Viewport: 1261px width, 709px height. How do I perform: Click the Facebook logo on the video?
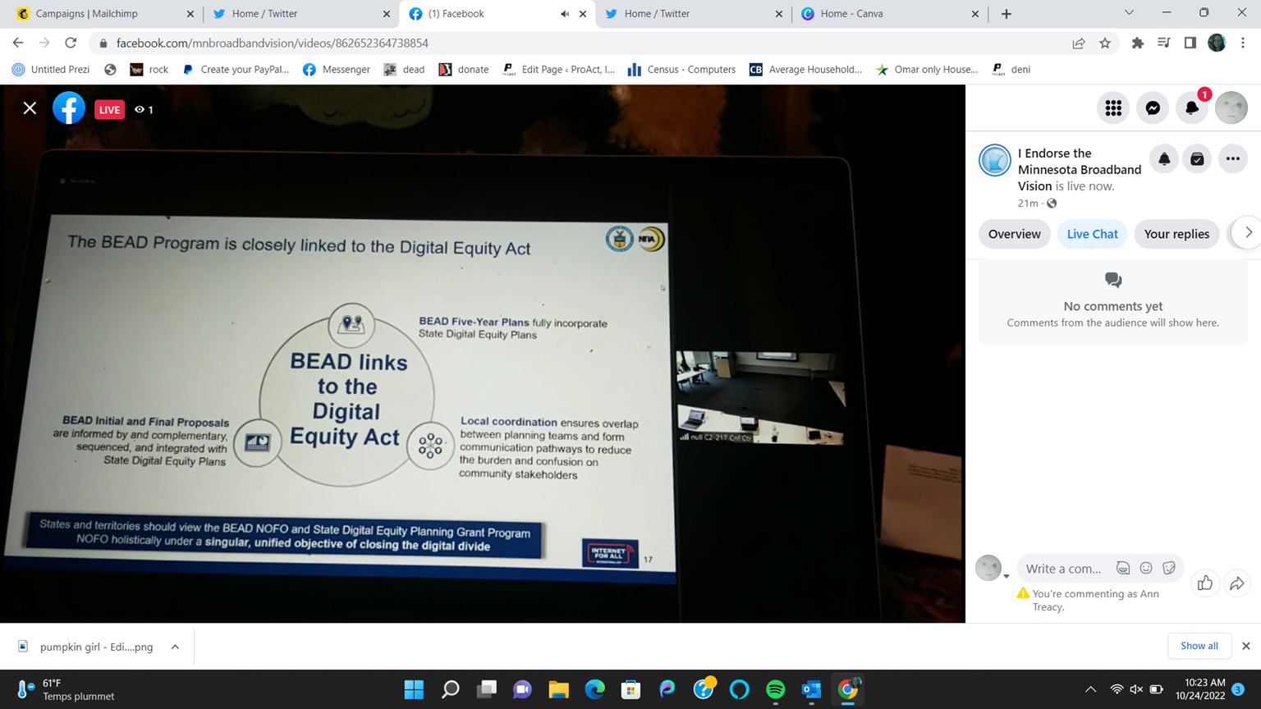point(69,108)
